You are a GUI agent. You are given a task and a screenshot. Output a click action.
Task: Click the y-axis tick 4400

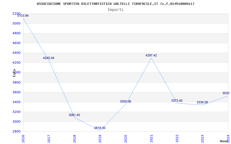tap(16, 53)
